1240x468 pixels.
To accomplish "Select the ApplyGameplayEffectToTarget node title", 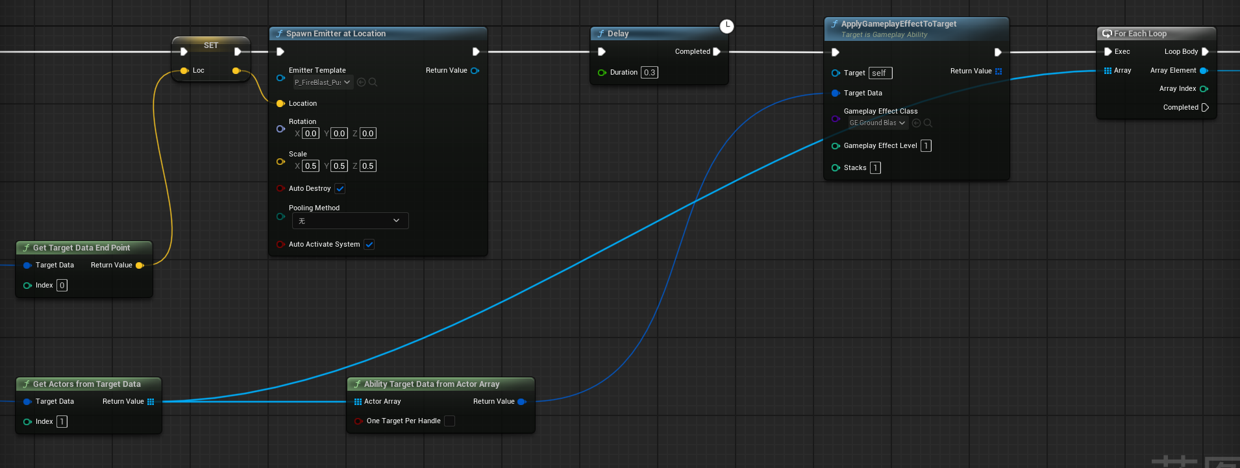I will pos(899,23).
